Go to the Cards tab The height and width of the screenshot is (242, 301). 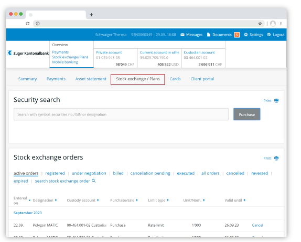click(175, 79)
